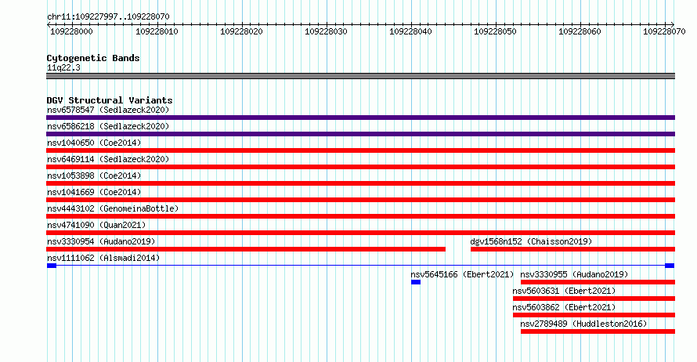Click the red bar under nsv5603631
Viewport: 697px width, 362px height.
point(594,299)
